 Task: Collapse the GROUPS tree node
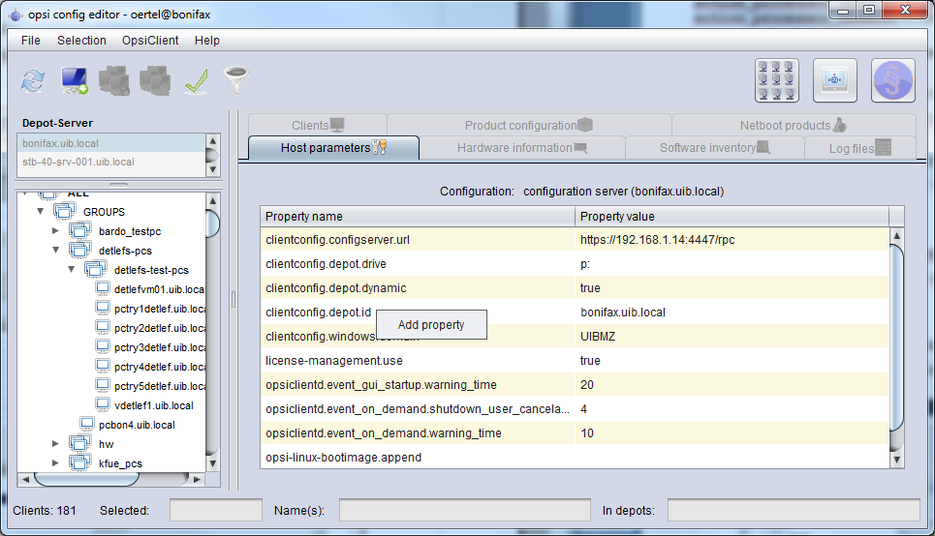pos(40,212)
